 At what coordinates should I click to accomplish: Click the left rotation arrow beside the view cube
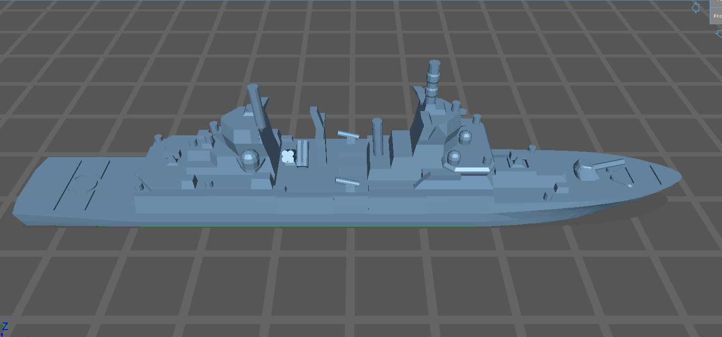(695, 7)
